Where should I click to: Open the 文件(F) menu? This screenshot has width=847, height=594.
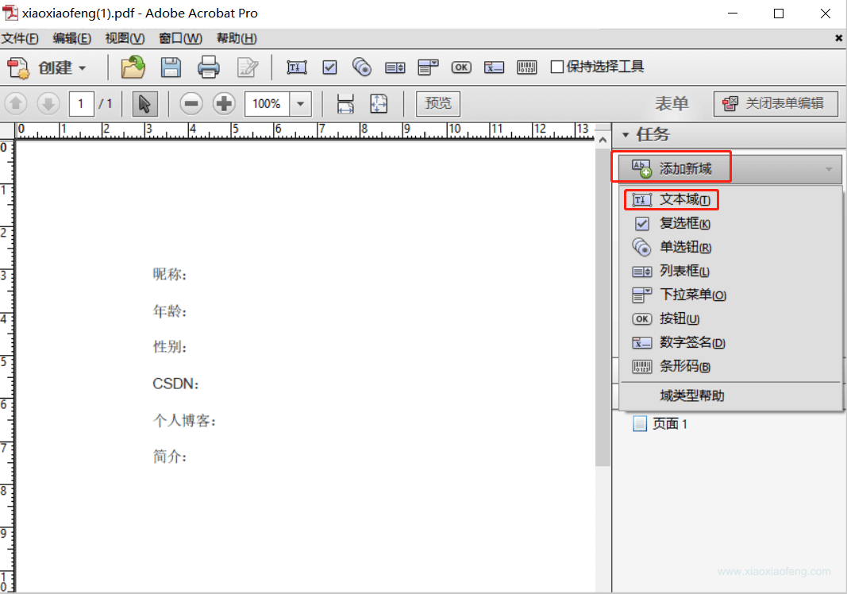coord(20,38)
